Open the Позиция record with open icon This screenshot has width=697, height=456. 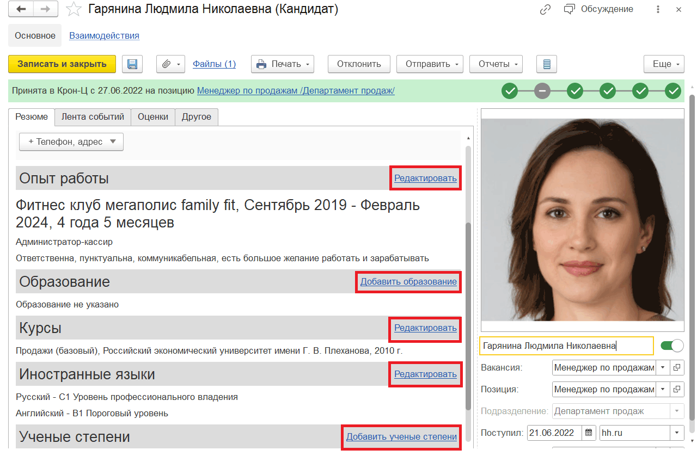click(x=677, y=390)
